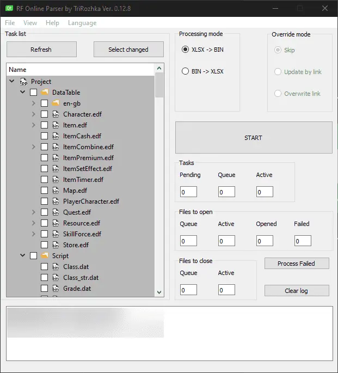Open the Language menu
This screenshot has width=338, height=373.
82,23
